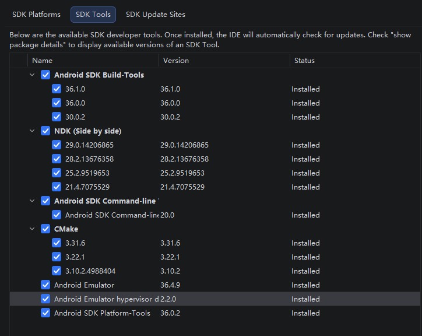Select the Android SDK Platform-Tools row name

pyautogui.click(x=102, y=313)
